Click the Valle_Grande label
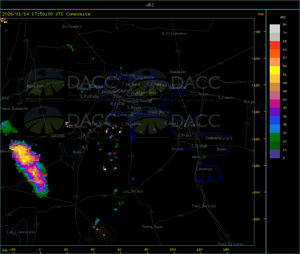300x254 pixels. [x=99, y=123]
